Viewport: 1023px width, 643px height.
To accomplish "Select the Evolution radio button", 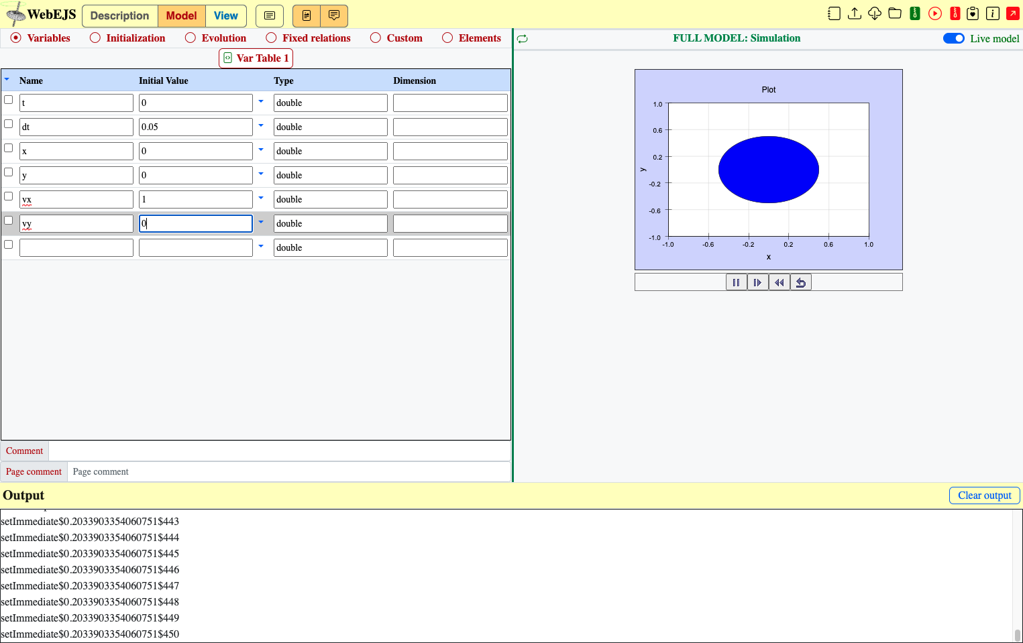I will click(191, 38).
